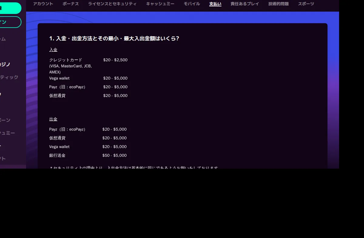
Task: Click the withdrawal amount beside 仮想通貨 under 出金
Action: tap(114, 138)
